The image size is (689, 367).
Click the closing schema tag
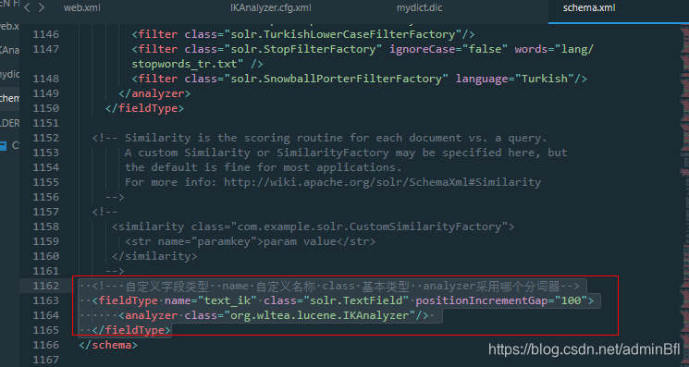(108, 345)
